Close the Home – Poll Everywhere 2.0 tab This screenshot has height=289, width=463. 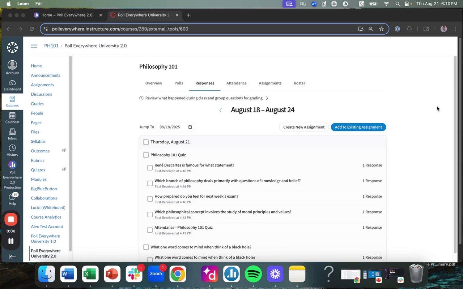[x=101, y=15]
